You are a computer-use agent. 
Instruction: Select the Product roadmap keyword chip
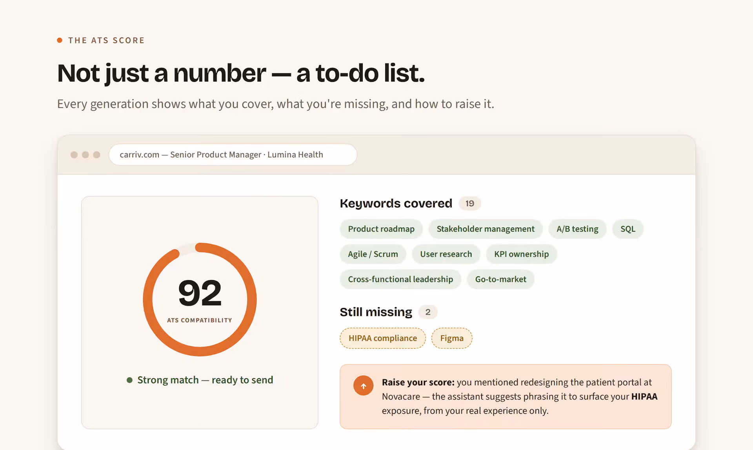381,229
